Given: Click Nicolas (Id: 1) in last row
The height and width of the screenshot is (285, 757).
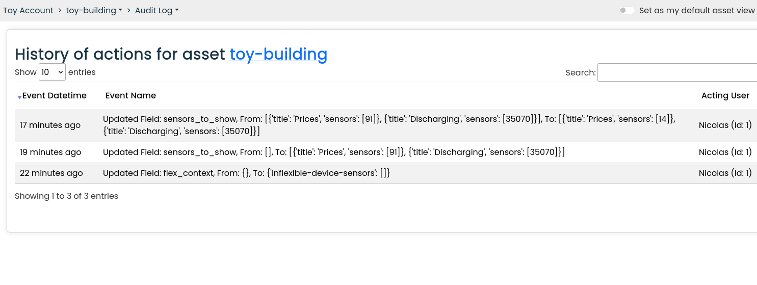Looking at the screenshot, I should tap(725, 173).
